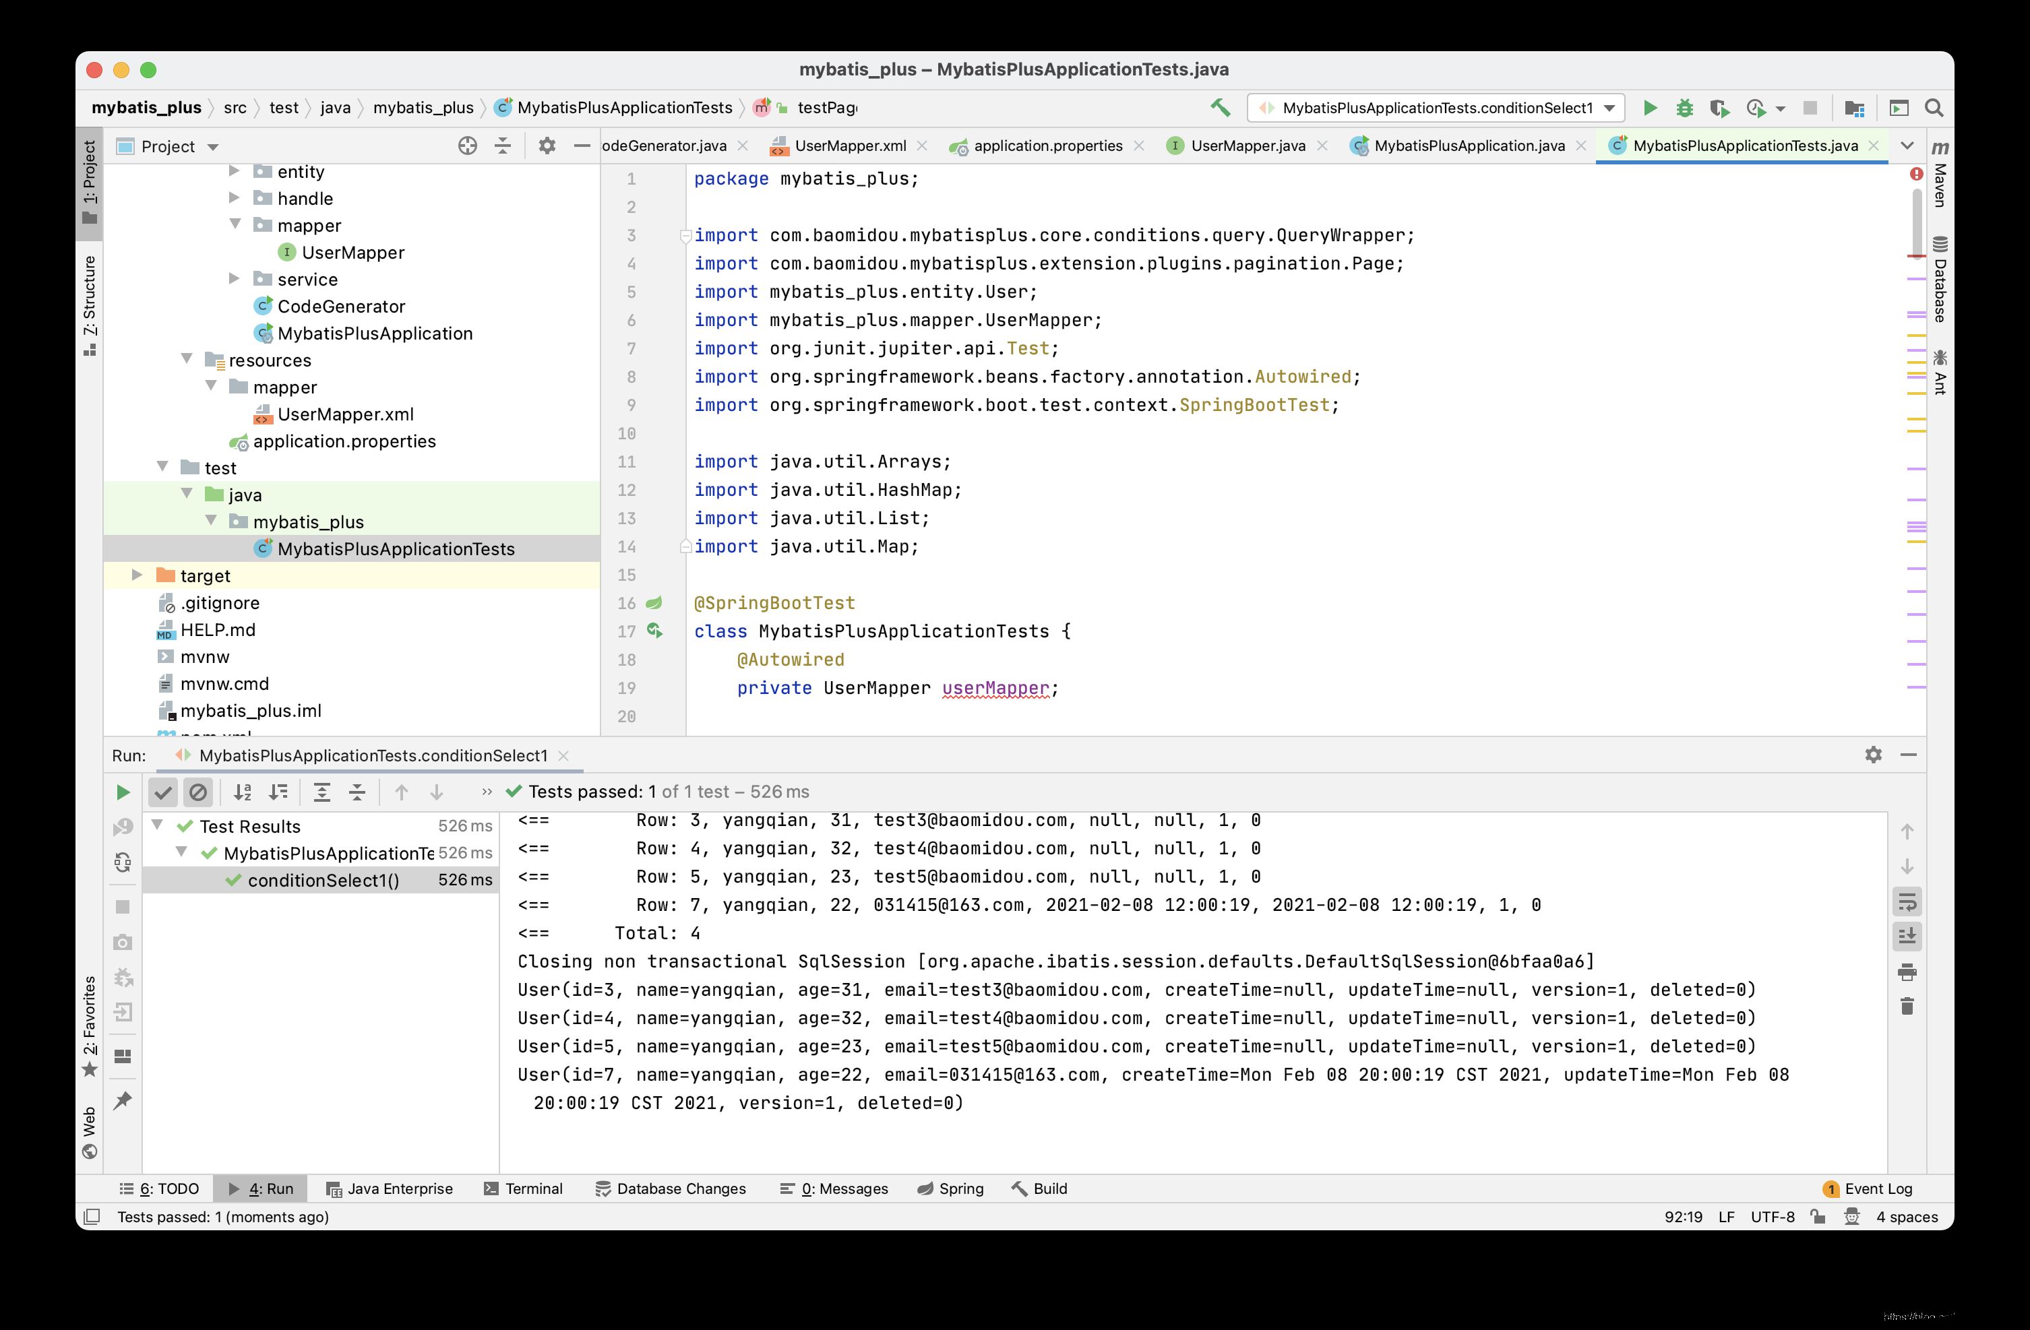Switch to UserMapper.xml editor tab
Image resolution: width=2030 pixels, height=1330 pixels.
(x=849, y=146)
